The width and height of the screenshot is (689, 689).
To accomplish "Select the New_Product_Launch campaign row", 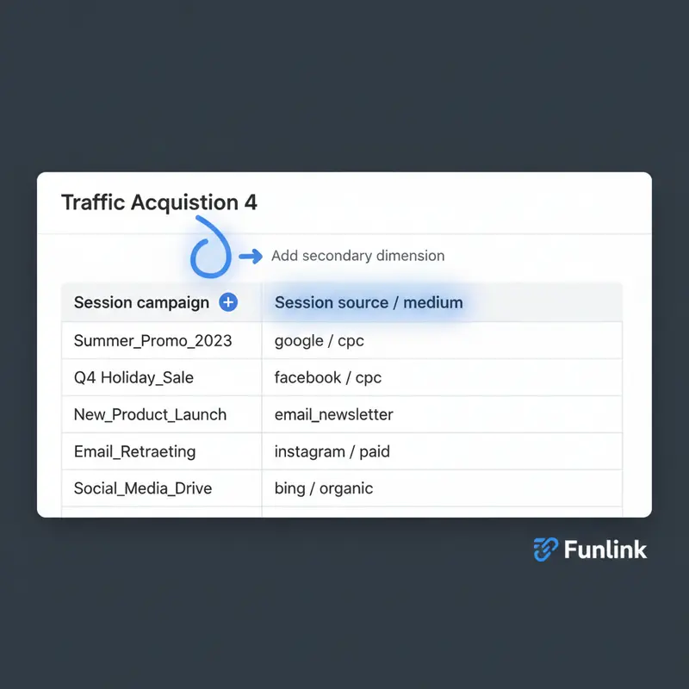I will click(150, 414).
